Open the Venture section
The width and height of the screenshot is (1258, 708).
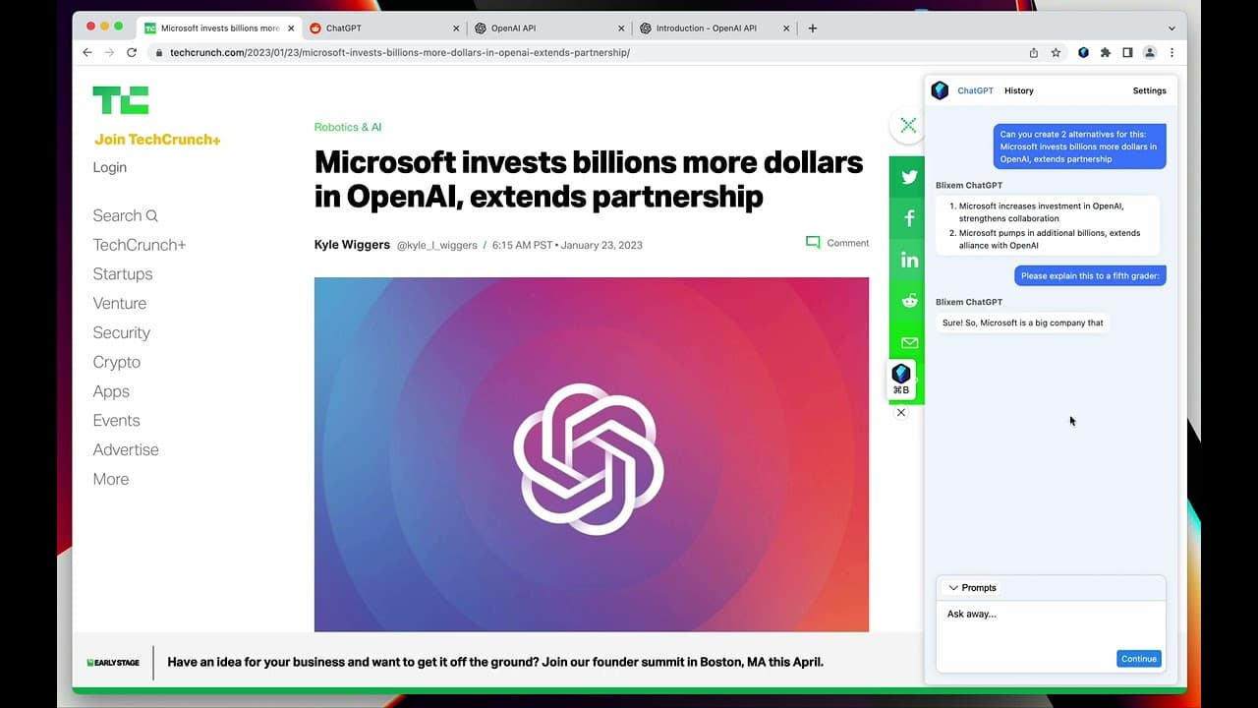pos(120,304)
